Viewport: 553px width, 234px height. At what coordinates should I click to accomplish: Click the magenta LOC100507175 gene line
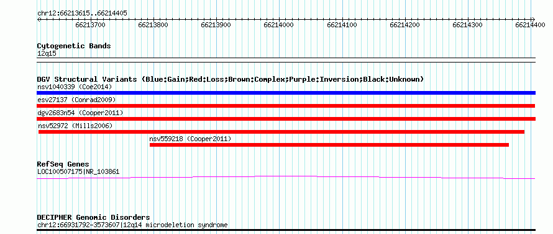pos(286,177)
